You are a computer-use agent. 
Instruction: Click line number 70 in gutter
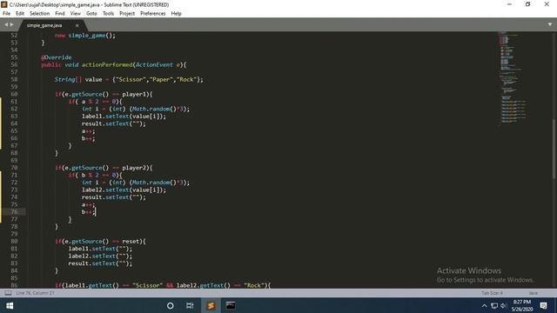point(14,168)
